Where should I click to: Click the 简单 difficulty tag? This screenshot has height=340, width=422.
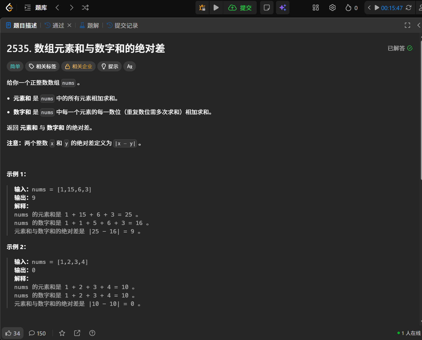[x=15, y=66]
